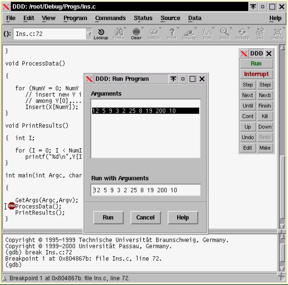The image size is (288, 285).
Task: Click the breakpoint stop sign at ProcessData line
Action: pos(11,206)
